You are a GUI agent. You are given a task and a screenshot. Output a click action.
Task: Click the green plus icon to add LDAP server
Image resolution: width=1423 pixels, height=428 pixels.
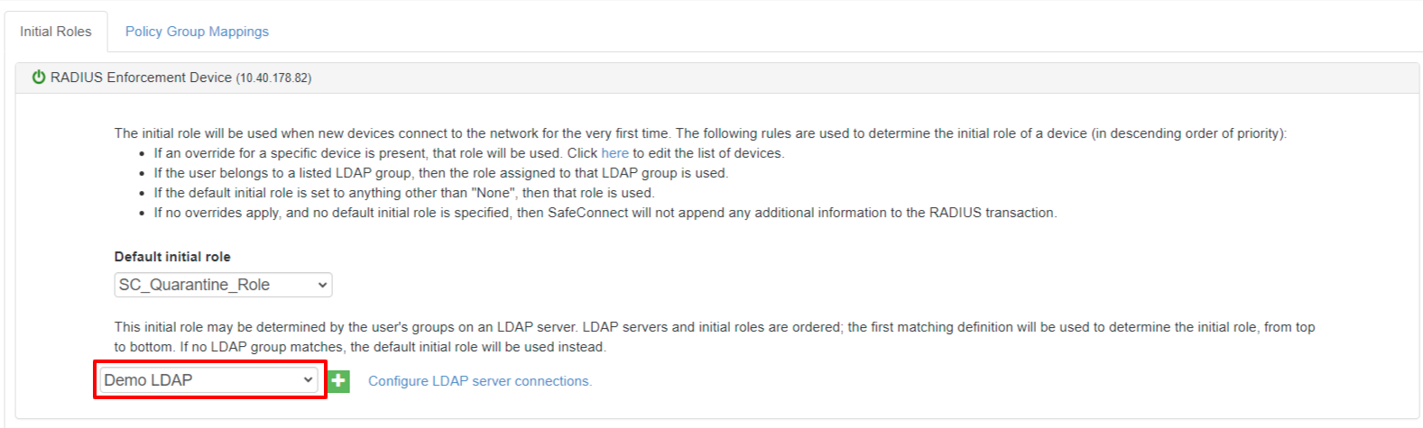click(x=338, y=381)
